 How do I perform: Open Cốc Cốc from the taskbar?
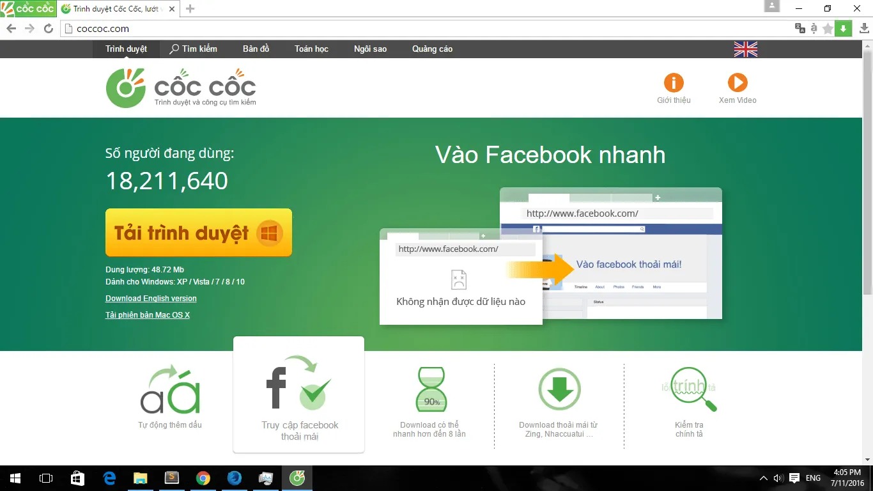click(297, 478)
